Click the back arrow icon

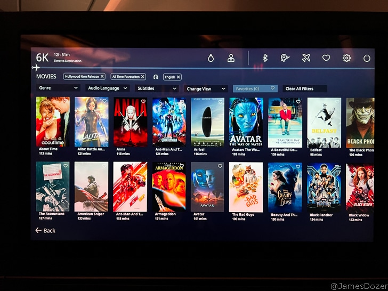(x=38, y=230)
